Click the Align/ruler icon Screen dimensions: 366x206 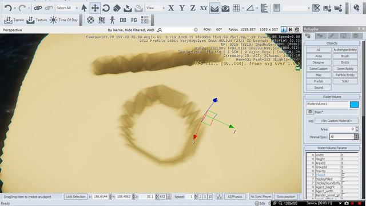point(264,8)
